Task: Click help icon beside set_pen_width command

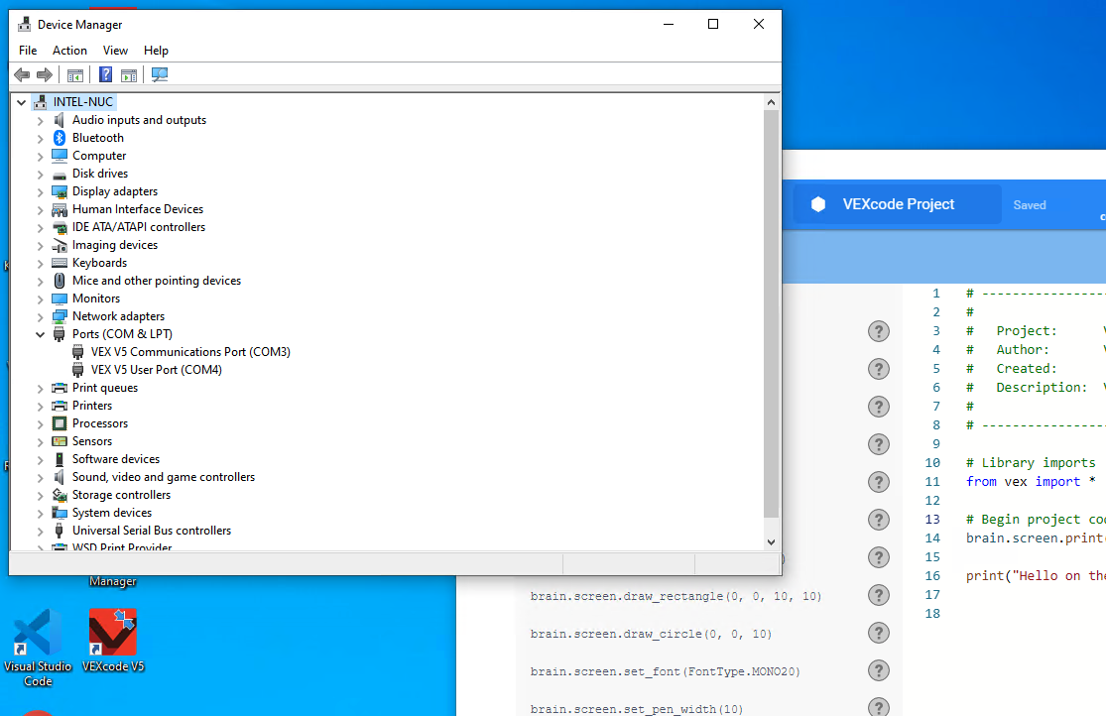Action: (878, 707)
